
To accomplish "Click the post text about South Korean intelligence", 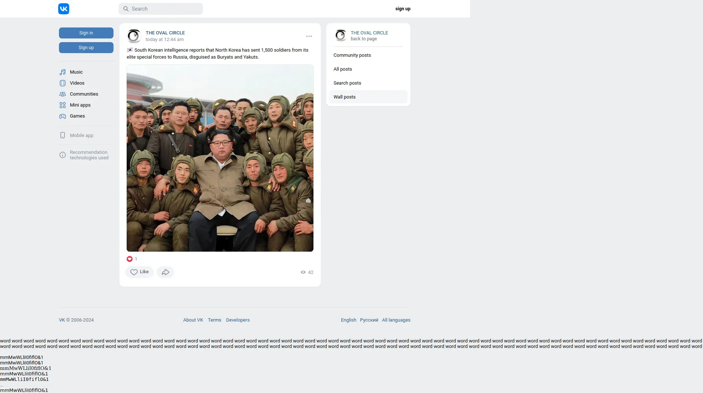I will (218, 53).
